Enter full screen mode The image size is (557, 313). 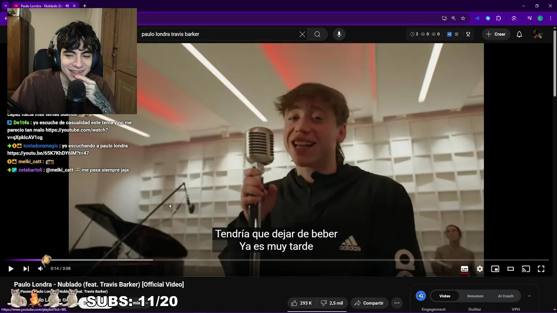541,269
